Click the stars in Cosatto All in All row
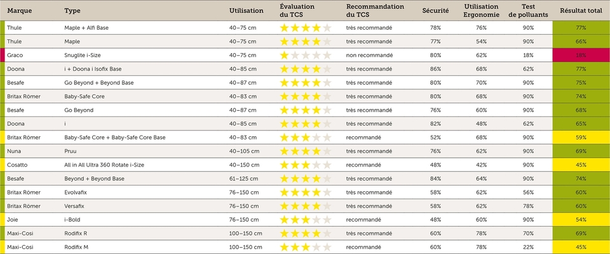This screenshot has width=610, height=254. pos(306,165)
